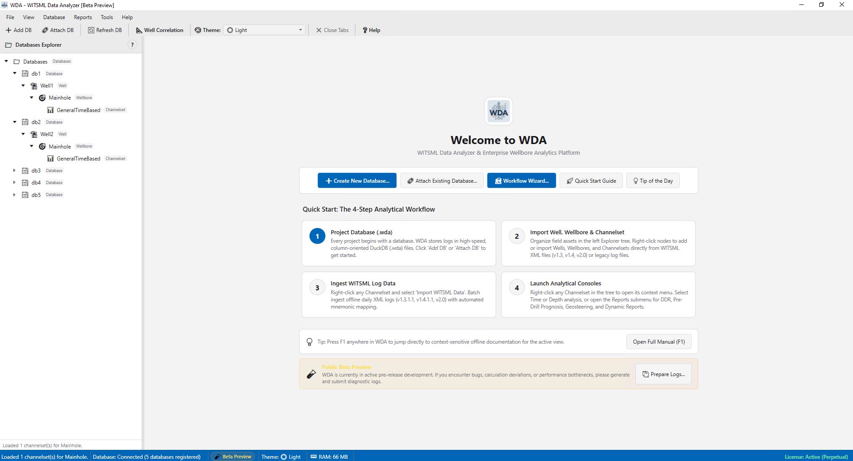Select the Mainhole wellbore under Well2
Image resolution: width=853 pixels, height=461 pixels.
[x=60, y=146]
